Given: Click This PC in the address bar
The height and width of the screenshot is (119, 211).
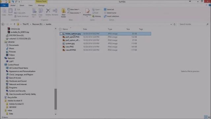Looking at the screenshot, I should [x=26, y=24].
